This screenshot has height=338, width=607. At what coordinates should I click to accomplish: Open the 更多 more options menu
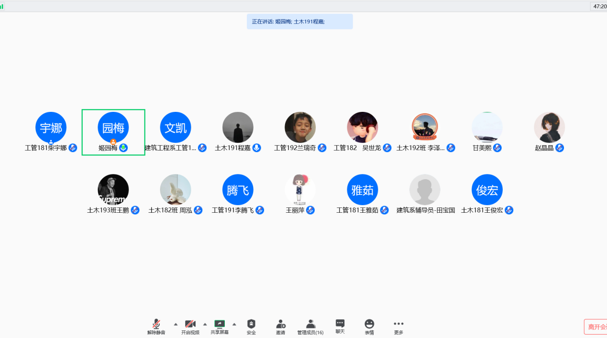[398, 324]
